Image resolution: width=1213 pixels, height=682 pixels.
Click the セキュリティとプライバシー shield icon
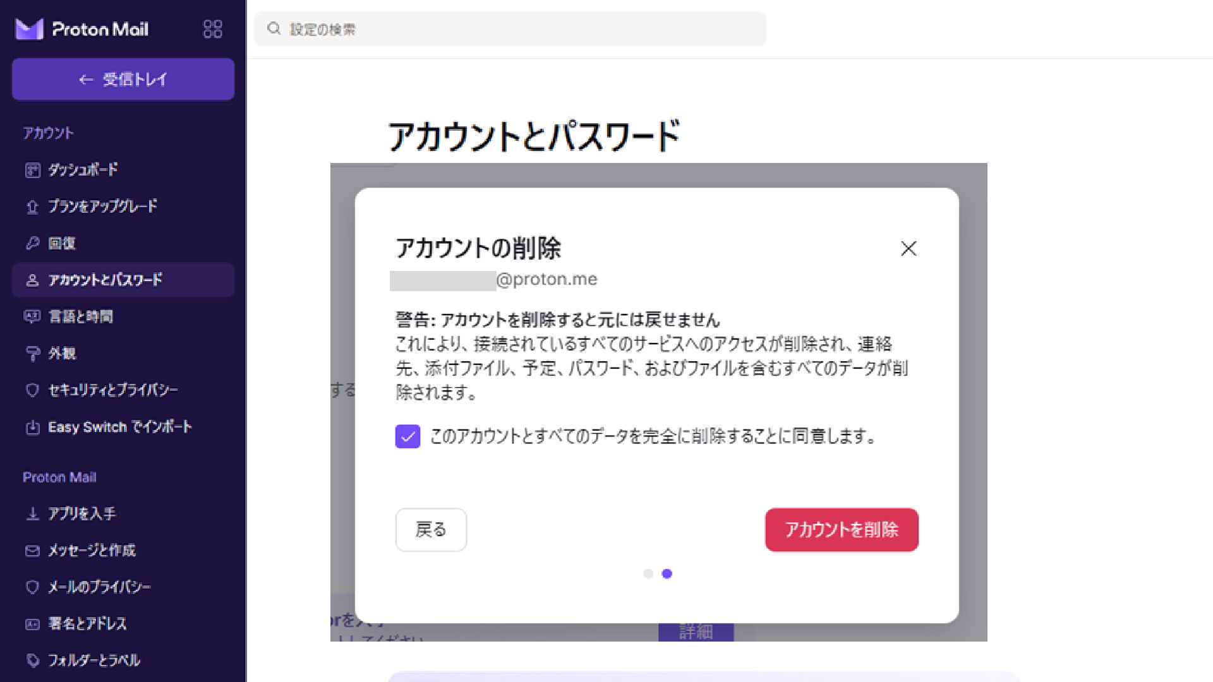point(32,390)
